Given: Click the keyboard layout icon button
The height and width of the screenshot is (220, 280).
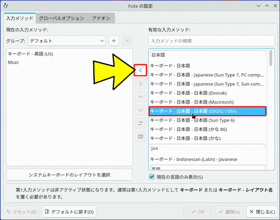Looking at the screenshot, I should coord(140,137).
